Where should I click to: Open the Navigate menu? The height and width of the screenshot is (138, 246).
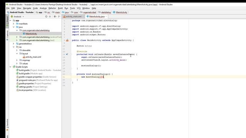[x=27, y=8]
